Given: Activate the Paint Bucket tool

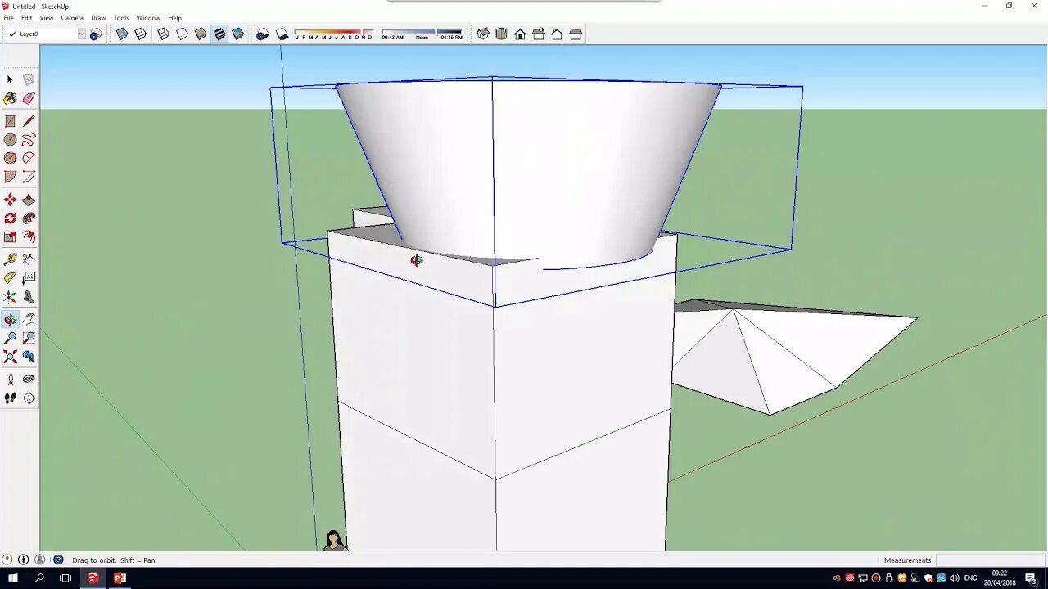Looking at the screenshot, I should pos(10,98).
